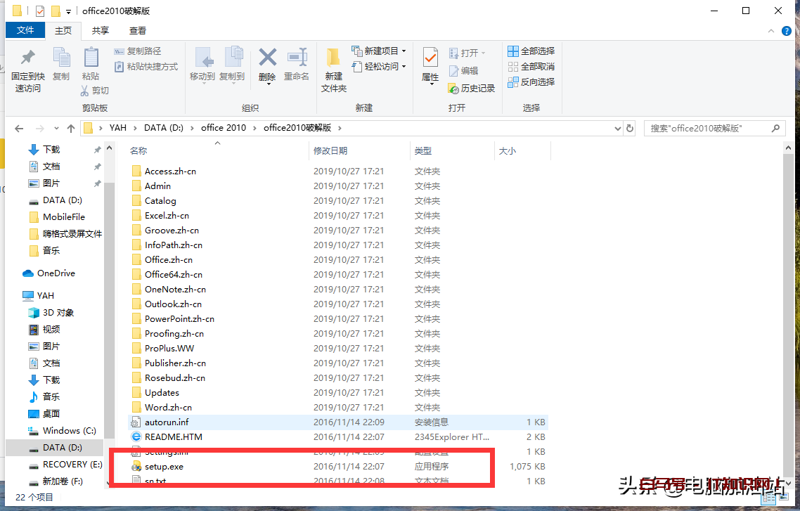Click 反向选择 to invert selection

tap(531, 82)
